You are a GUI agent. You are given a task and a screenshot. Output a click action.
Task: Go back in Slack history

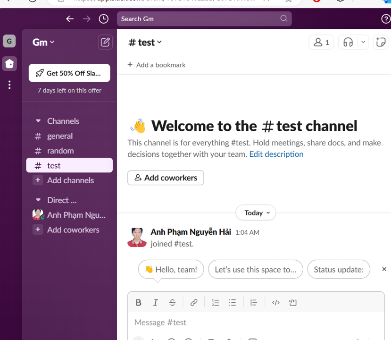coord(70,19)
